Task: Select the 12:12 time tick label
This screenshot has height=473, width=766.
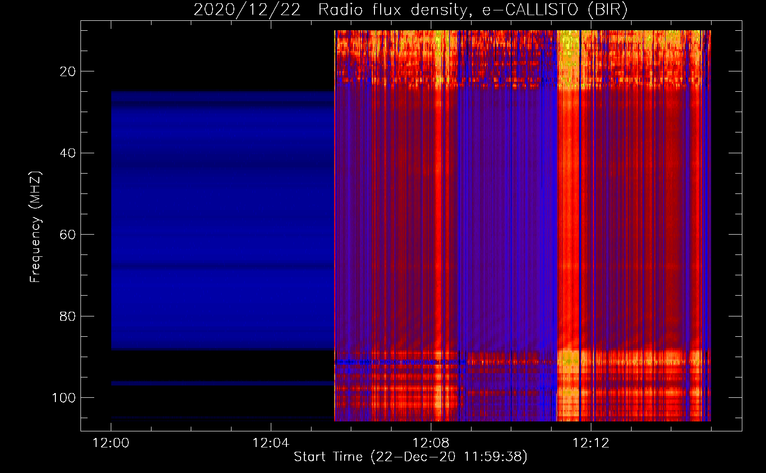Action: (x=591, y=443)
